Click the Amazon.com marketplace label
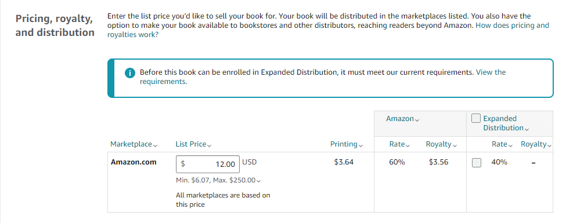 (134, 162)
